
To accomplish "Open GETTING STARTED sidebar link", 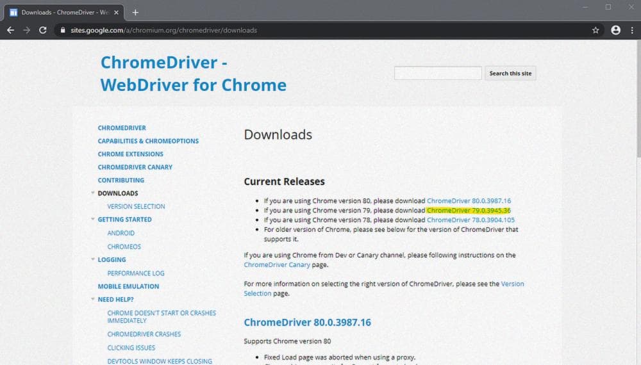I will [x=125, y=219].
